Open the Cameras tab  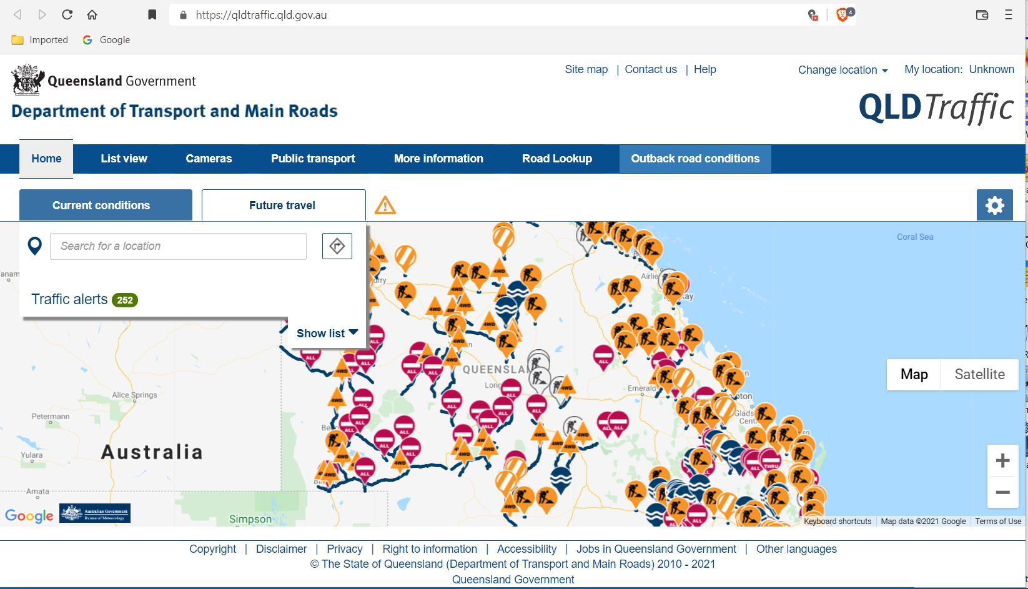209,159
